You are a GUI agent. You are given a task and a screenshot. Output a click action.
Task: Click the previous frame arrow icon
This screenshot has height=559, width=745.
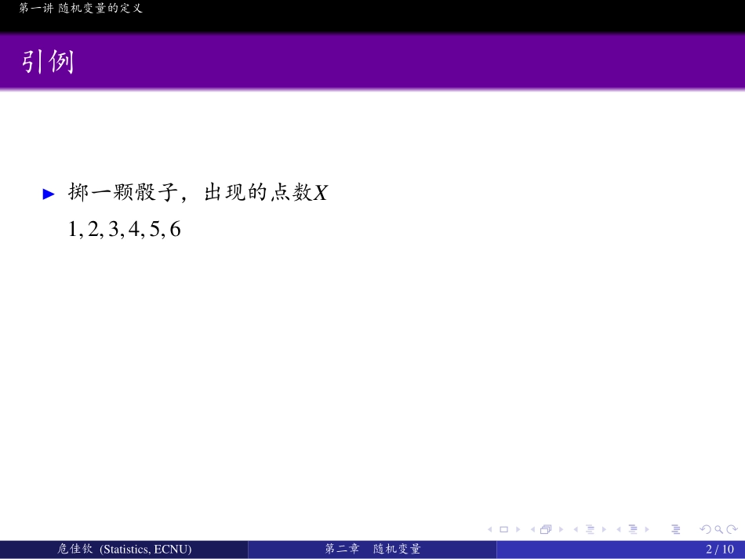(x=532, y=529)
